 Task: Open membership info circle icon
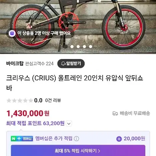(x=76, y=139)
